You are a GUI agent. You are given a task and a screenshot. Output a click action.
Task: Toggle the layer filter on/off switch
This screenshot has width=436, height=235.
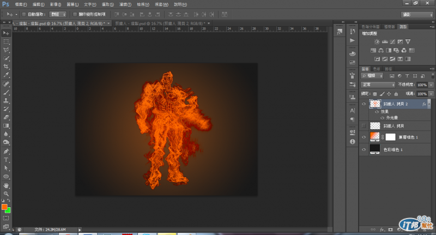click(433, 76)
